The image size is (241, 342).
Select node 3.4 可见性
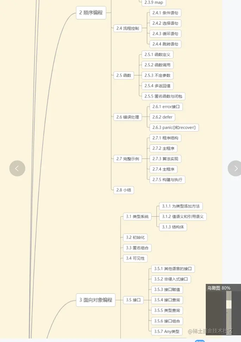tap(135, 259)
